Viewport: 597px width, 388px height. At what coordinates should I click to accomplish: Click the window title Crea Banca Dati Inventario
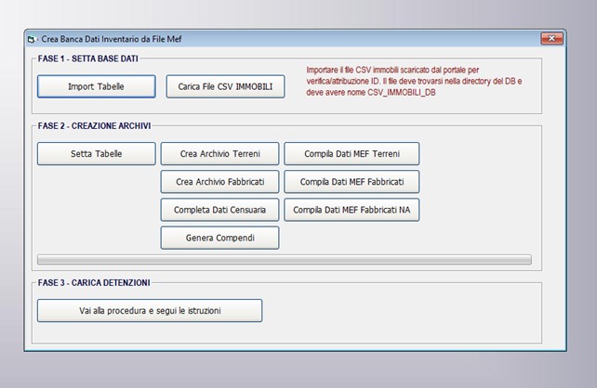(112, 39)
